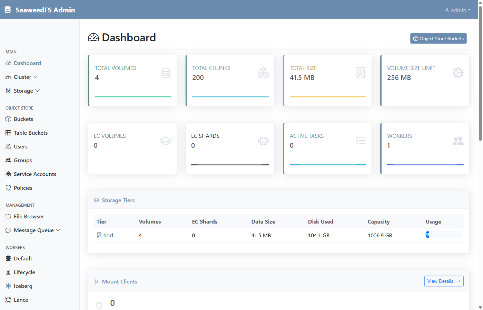Click the Lifecycle hourglass icon
Screen dimensions: 483x310
[8, 272]
